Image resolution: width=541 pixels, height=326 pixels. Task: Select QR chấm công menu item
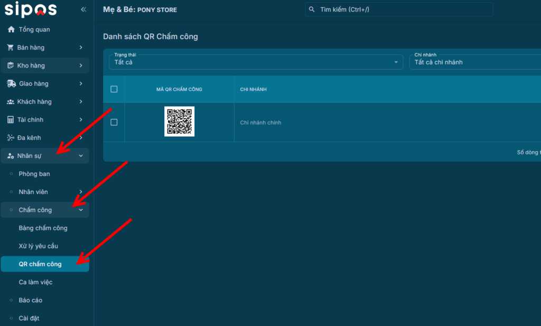(x=45, y=264)
